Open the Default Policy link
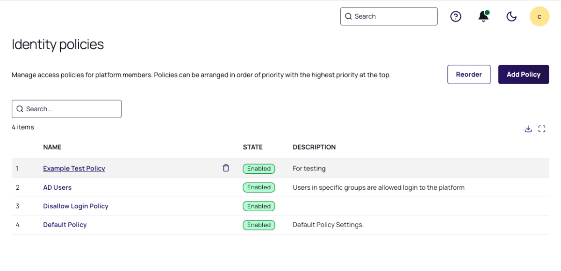Screen dimensions: 561x271 [65, 225]
